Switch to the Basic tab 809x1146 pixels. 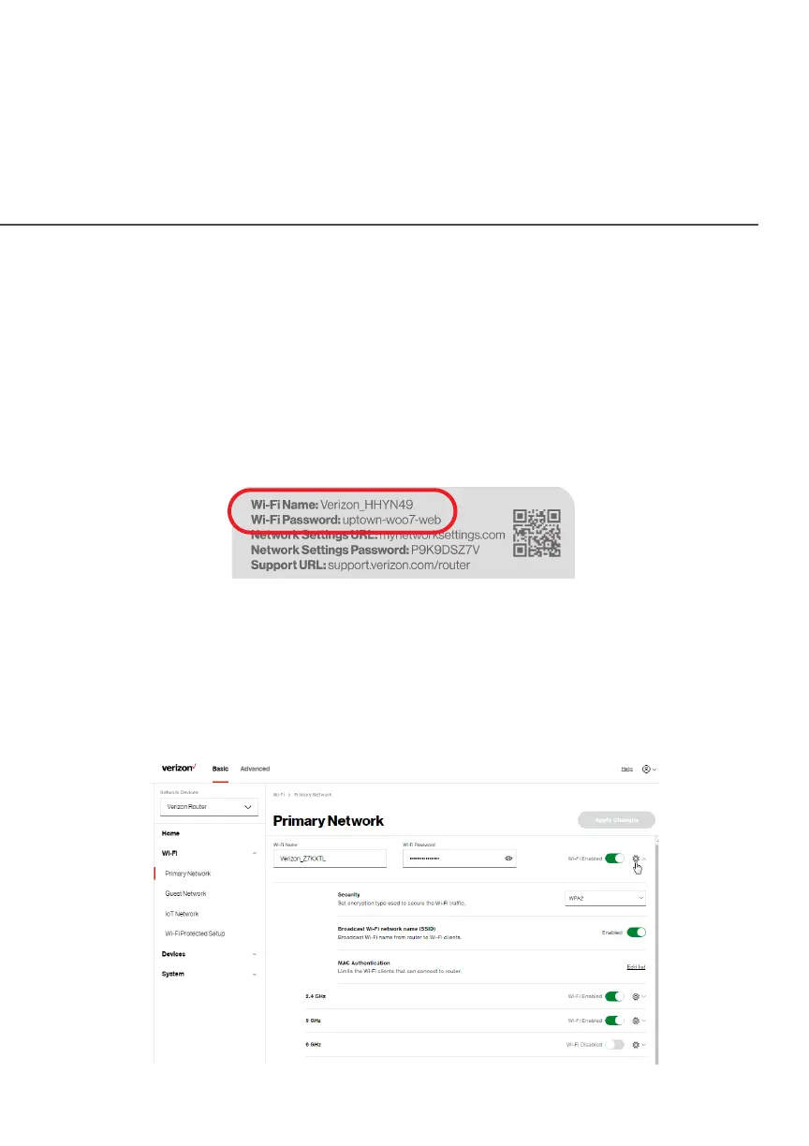coord(220,769)
